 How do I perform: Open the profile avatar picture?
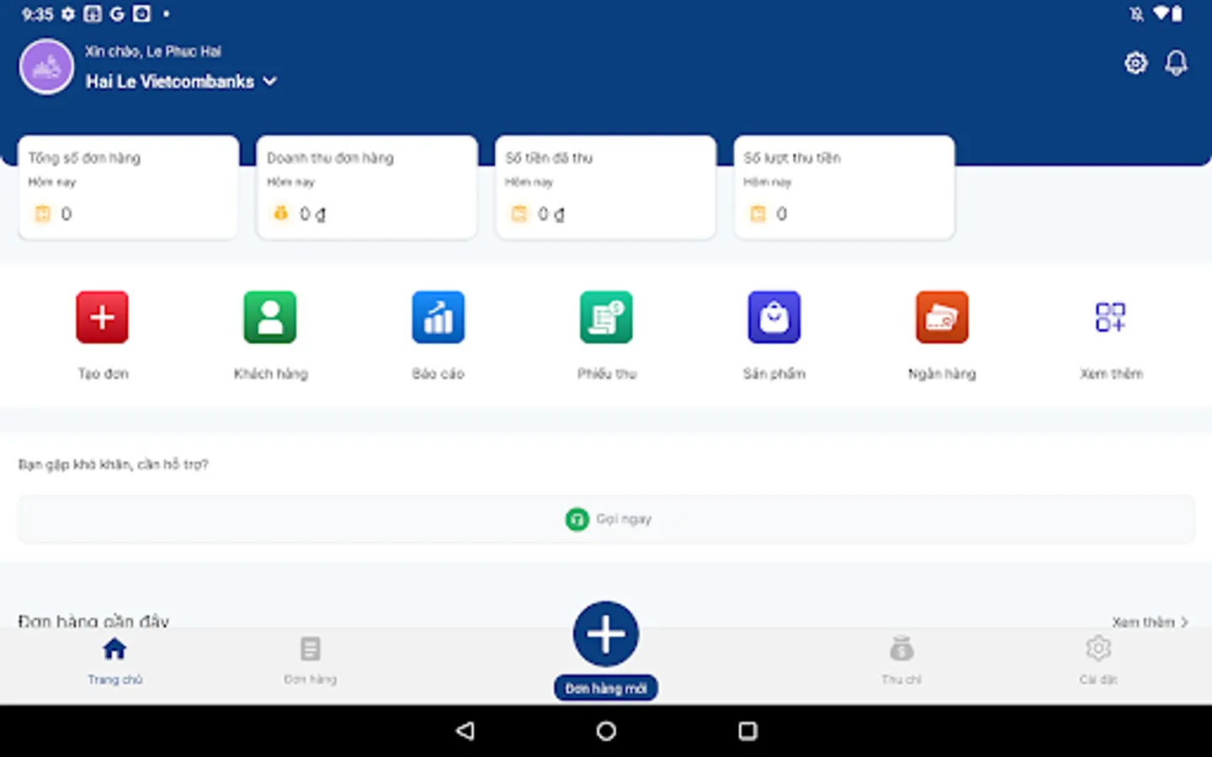[x=46, y=66]
